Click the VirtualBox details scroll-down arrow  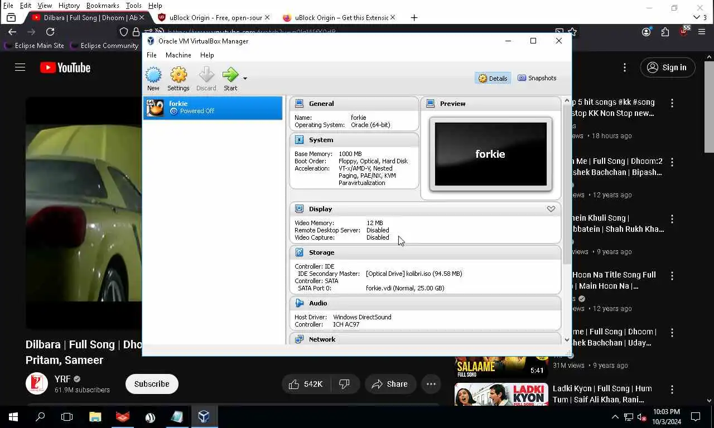567,340
